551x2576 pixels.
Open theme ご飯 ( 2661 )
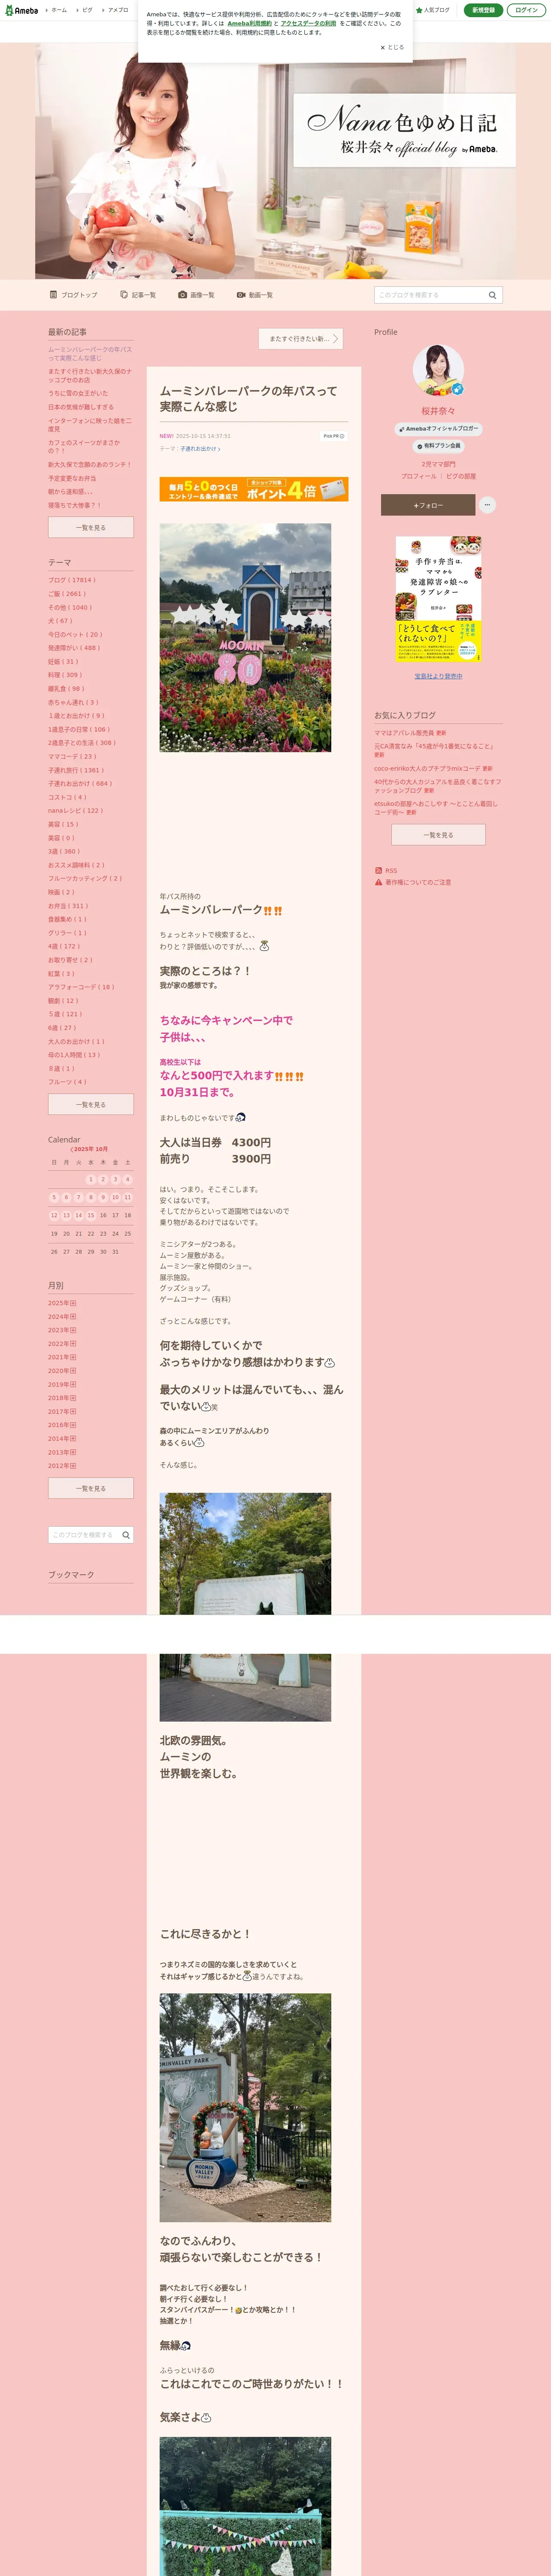point(66,594)
